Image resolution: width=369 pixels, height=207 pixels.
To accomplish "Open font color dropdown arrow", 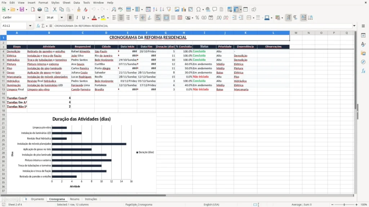I will coord(99,18).
